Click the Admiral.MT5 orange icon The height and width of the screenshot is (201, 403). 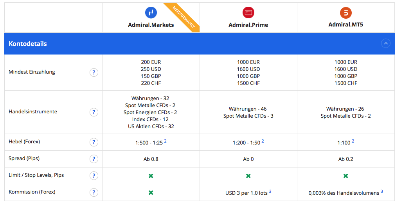346,12
